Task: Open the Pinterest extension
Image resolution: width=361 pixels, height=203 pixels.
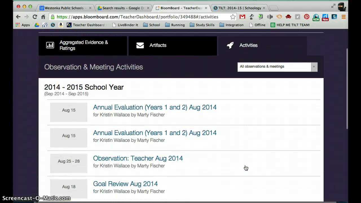Action: (307, 17)
